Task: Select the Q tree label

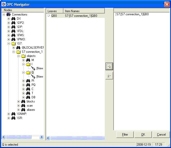Action: 33,72
